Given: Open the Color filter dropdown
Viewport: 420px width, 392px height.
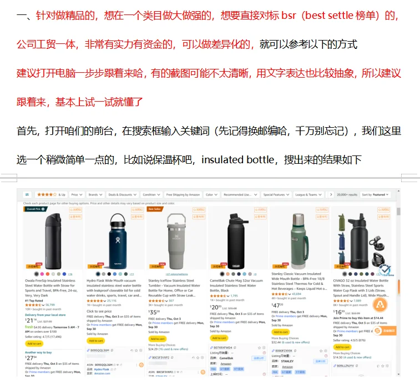Looking at the screenshot, I should pos(211,195).
